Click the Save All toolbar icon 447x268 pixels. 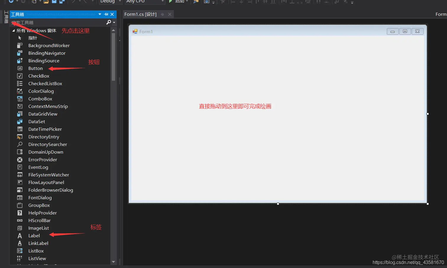pos(61,2)
